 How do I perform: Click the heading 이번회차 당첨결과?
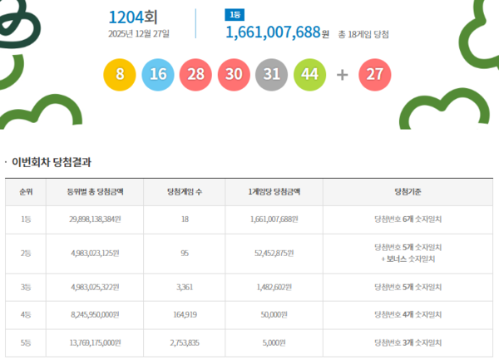pyautogui.click(x=52, y=162)
